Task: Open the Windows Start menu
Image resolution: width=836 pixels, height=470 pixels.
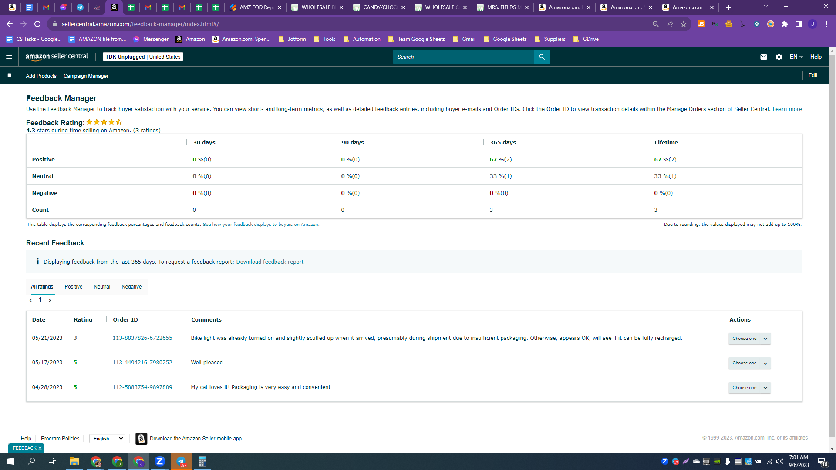Action: click(x=10, y=461)
